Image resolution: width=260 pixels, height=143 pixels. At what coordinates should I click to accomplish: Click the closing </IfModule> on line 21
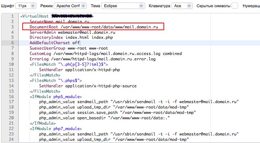pos(42,123)
